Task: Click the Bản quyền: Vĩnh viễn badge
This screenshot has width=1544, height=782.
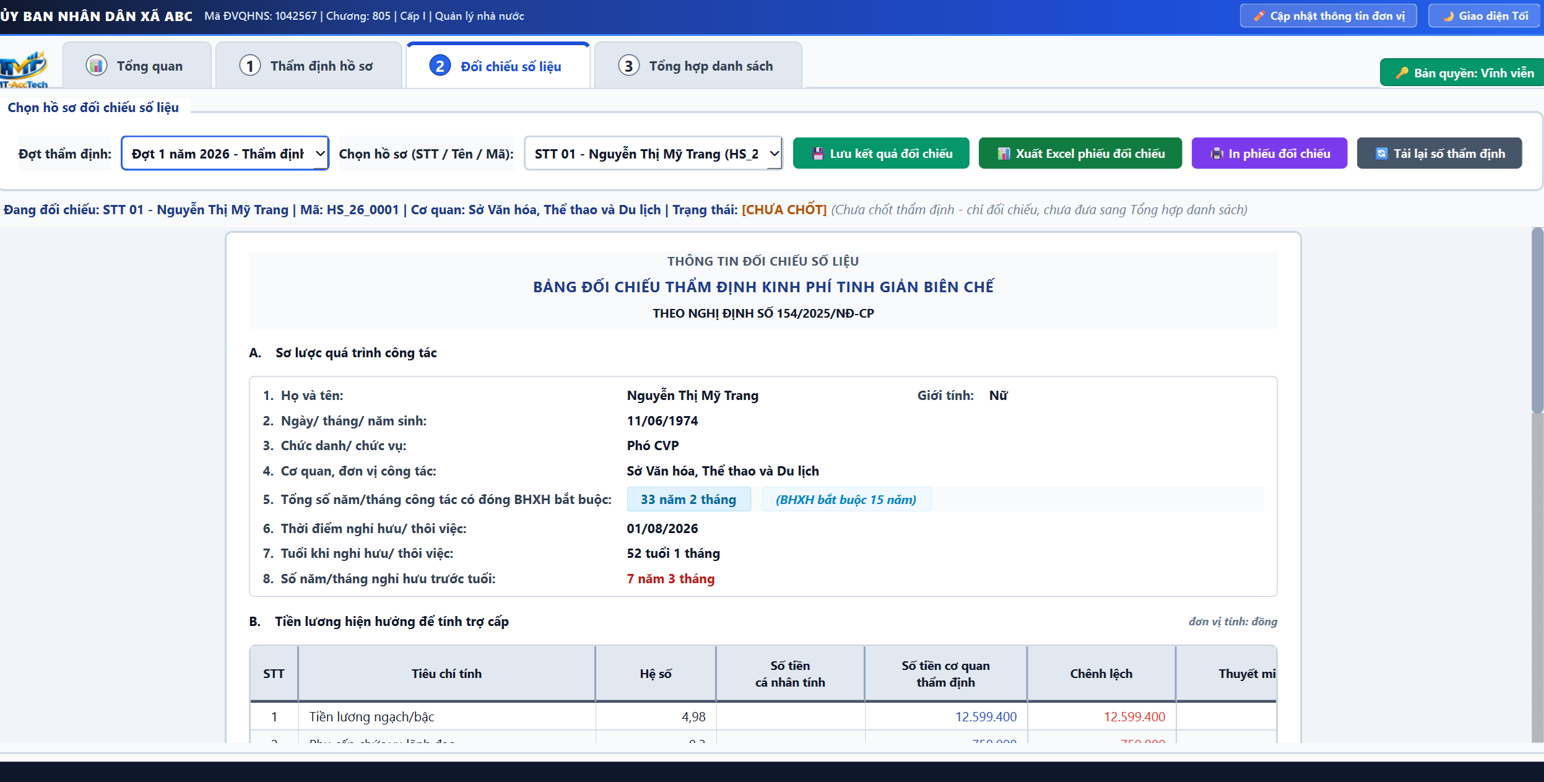Action: tap(1462, 73)
